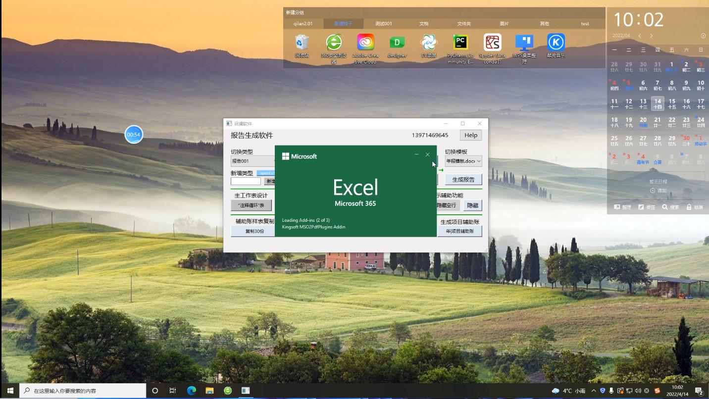
Task: Click the 生成报告 button
Action: coord(463,180)
